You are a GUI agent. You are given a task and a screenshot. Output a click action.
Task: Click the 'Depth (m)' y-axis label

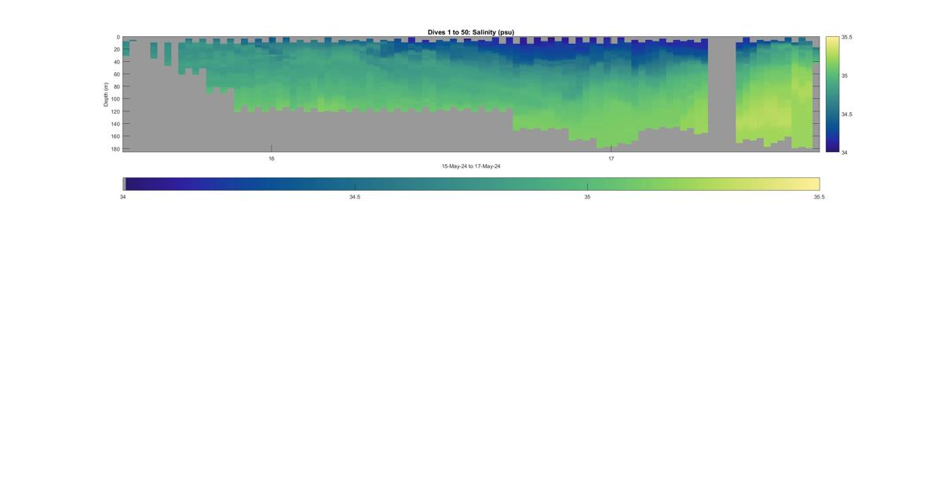(x=106, y=94)
